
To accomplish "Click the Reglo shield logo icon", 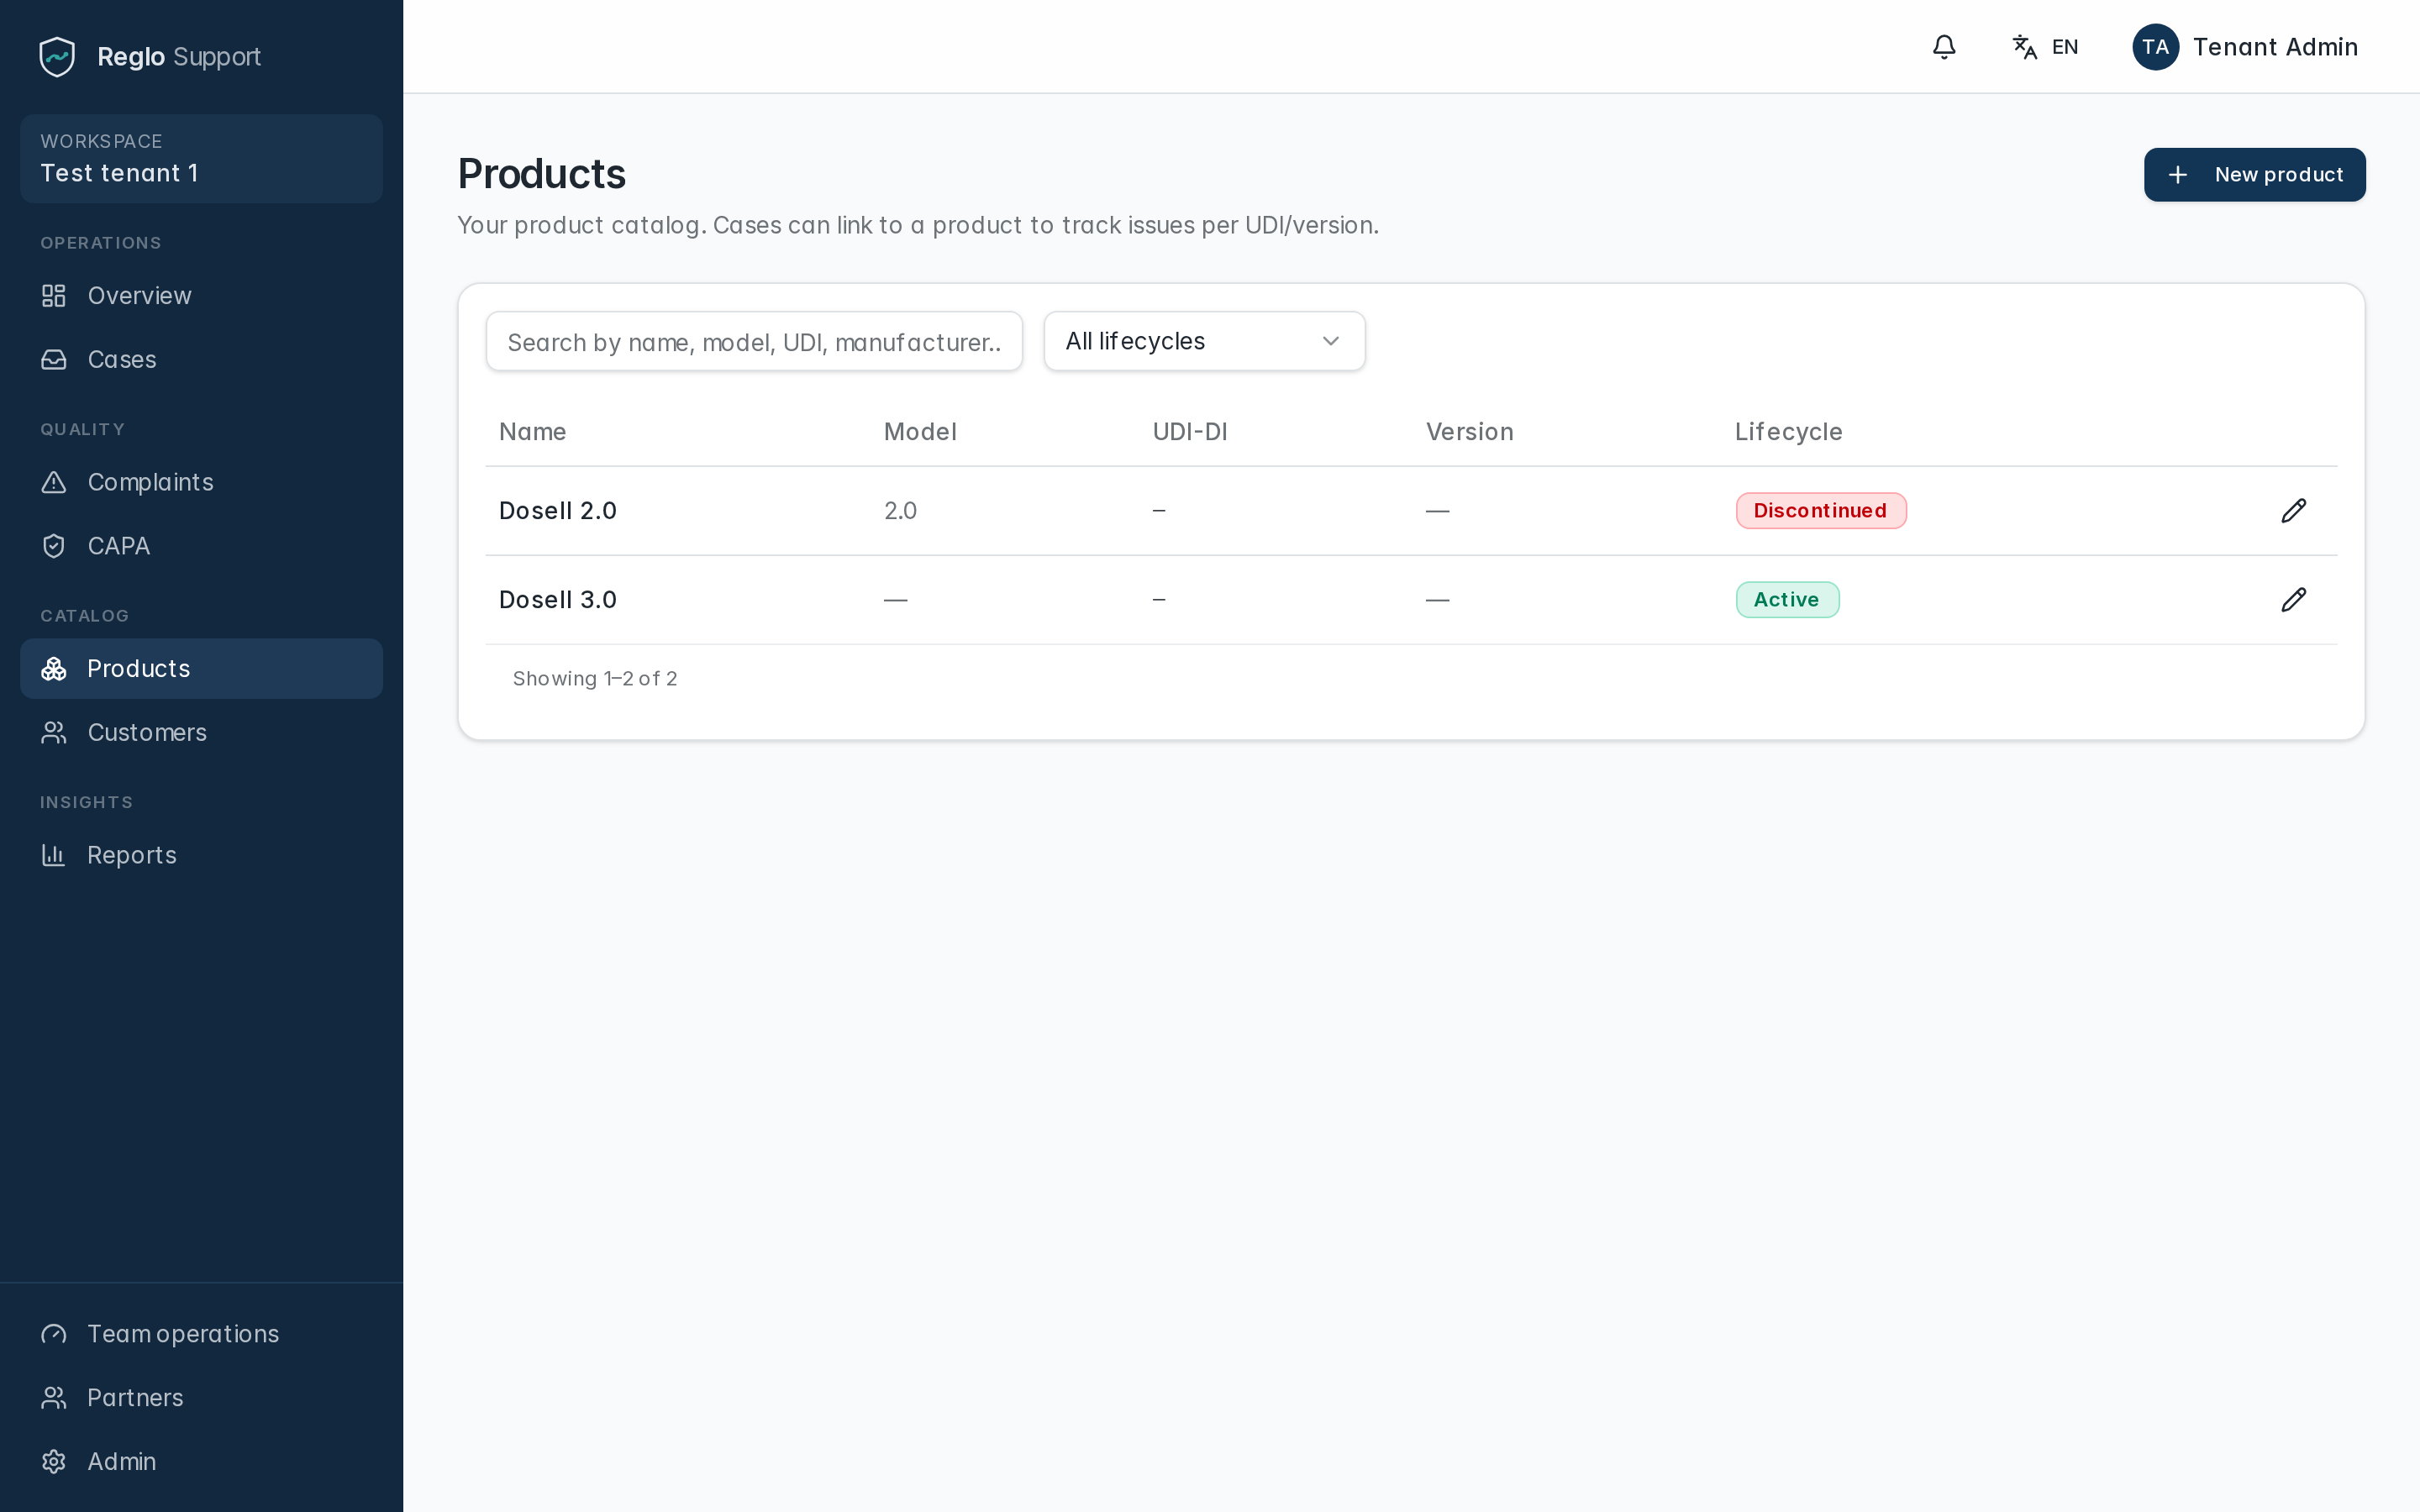I will click(57, 57).
